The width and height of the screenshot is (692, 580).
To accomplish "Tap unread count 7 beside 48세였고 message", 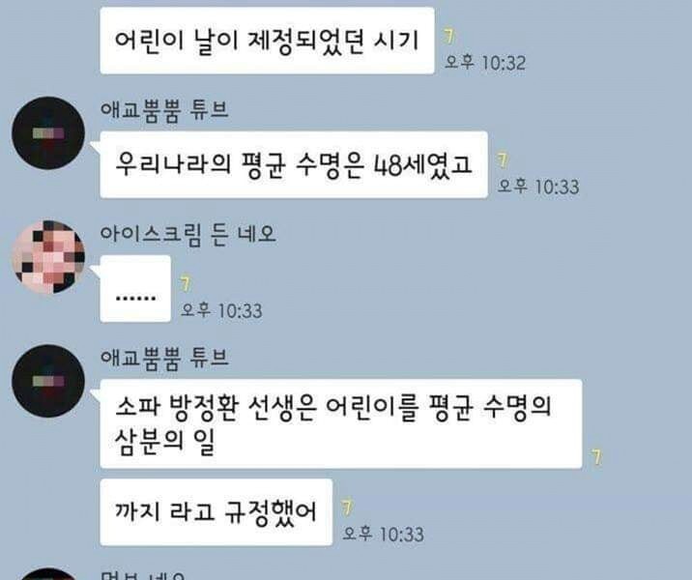I will point(503,160).
